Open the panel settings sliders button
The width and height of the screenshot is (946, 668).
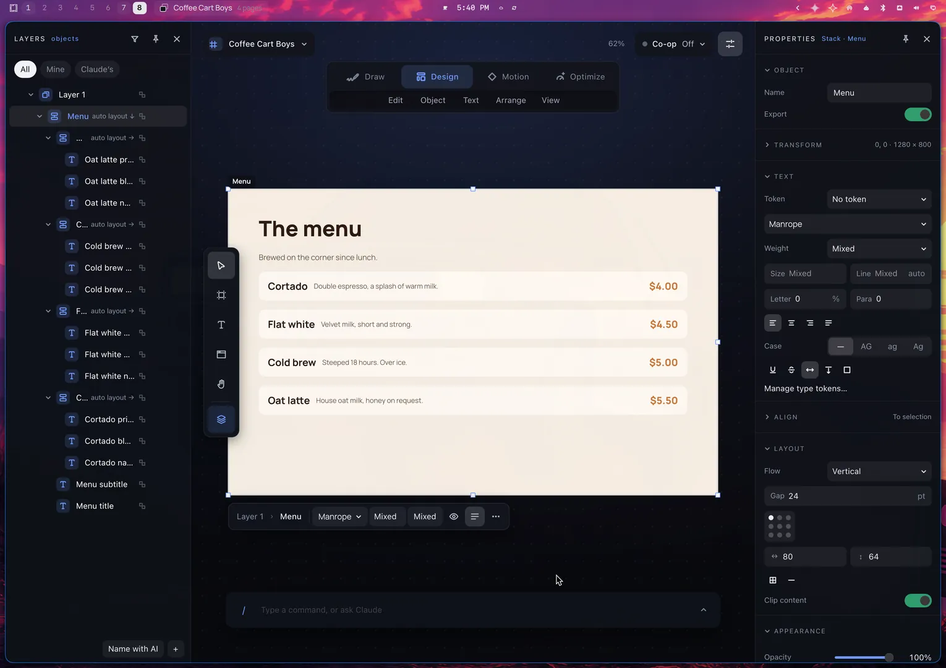(730, 44)
